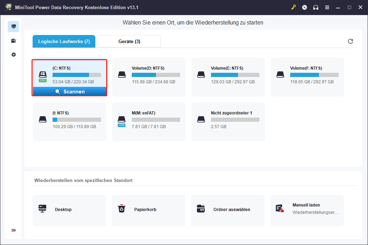Open the settings gear in sidebar
Viewport: 368px width, 245px height.
[14, 55]
